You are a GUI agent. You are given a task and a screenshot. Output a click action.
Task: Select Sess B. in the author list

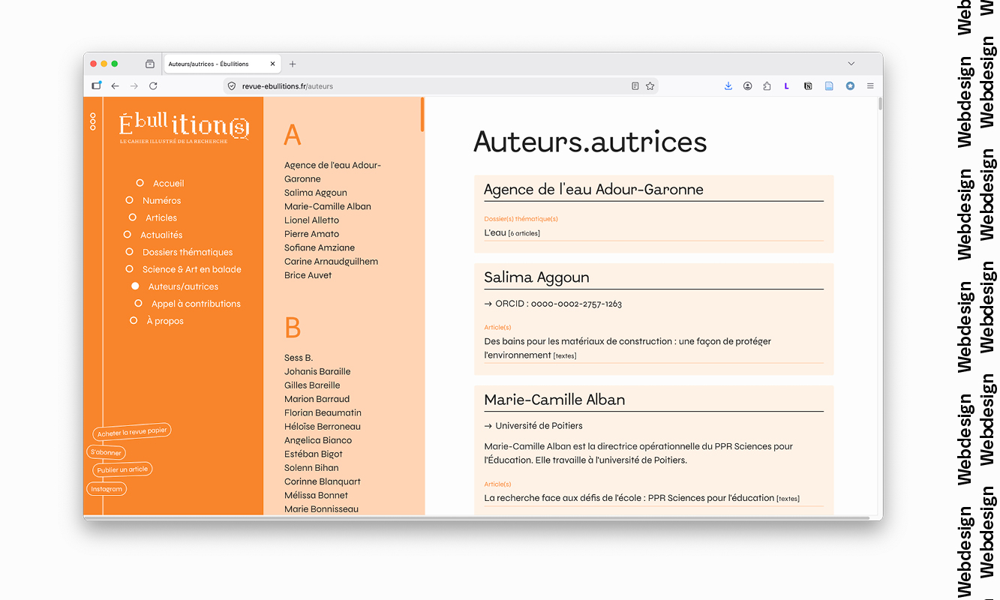[299, 358]
